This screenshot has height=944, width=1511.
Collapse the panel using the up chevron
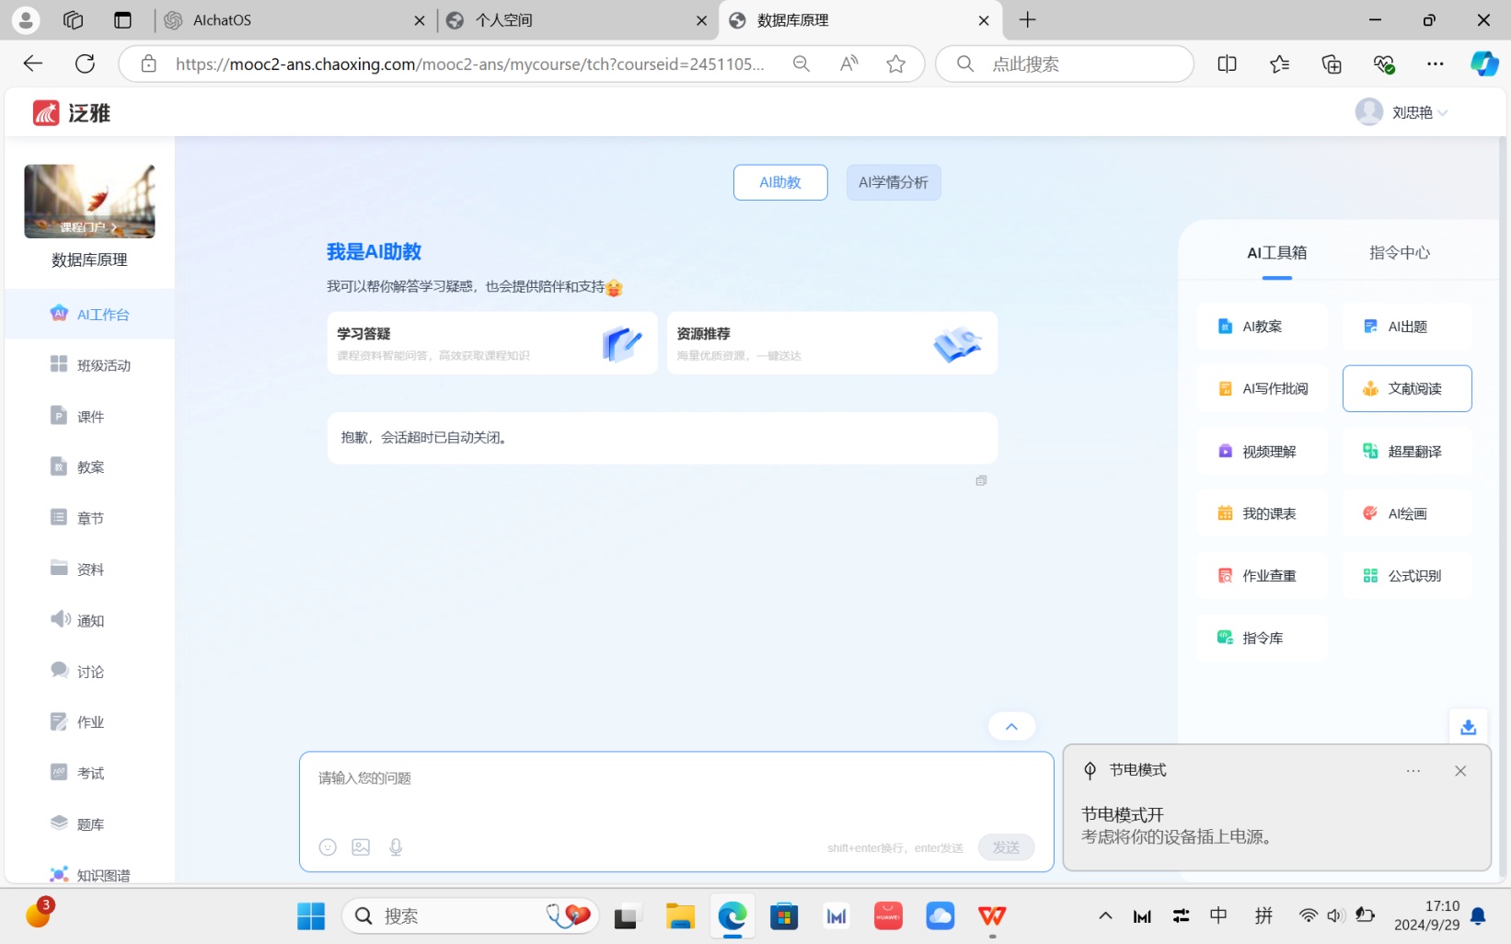[1011, 727]
